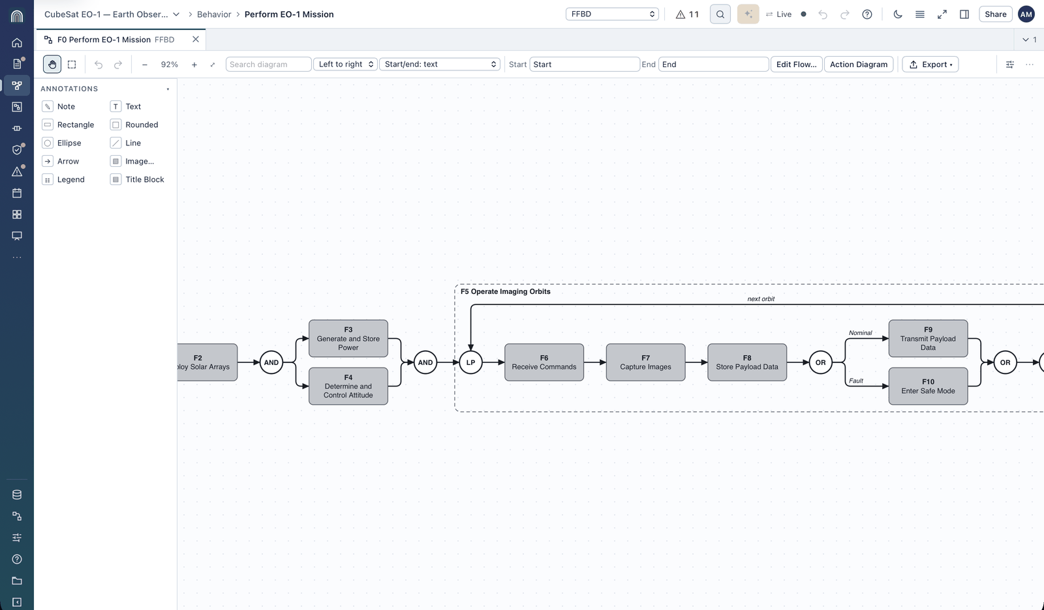Add a Note annotation
This screenshot has width=1044, height=610.
click(x=59, y=106)
